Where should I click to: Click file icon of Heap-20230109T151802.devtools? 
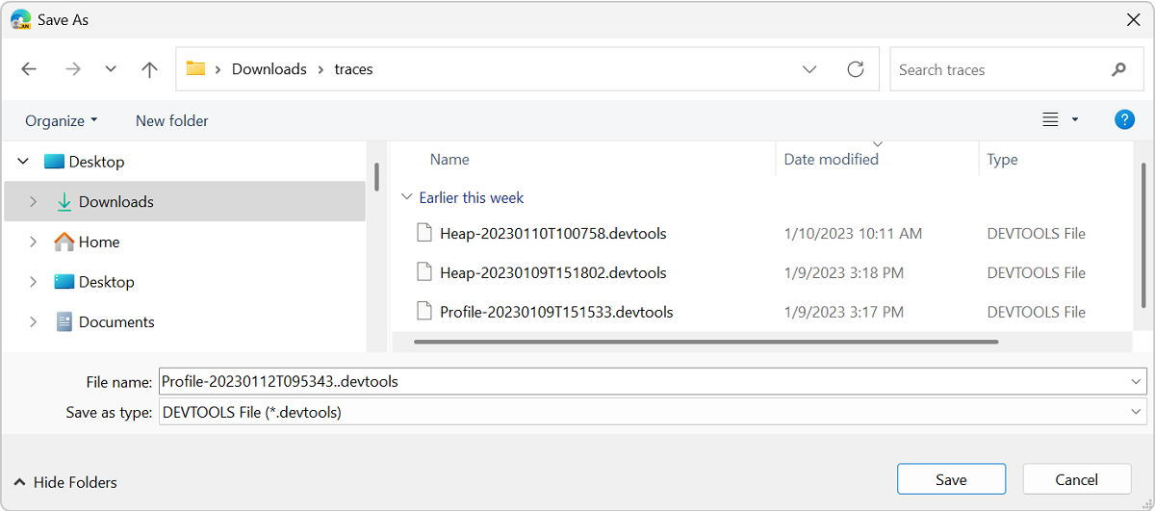(423, 271)
